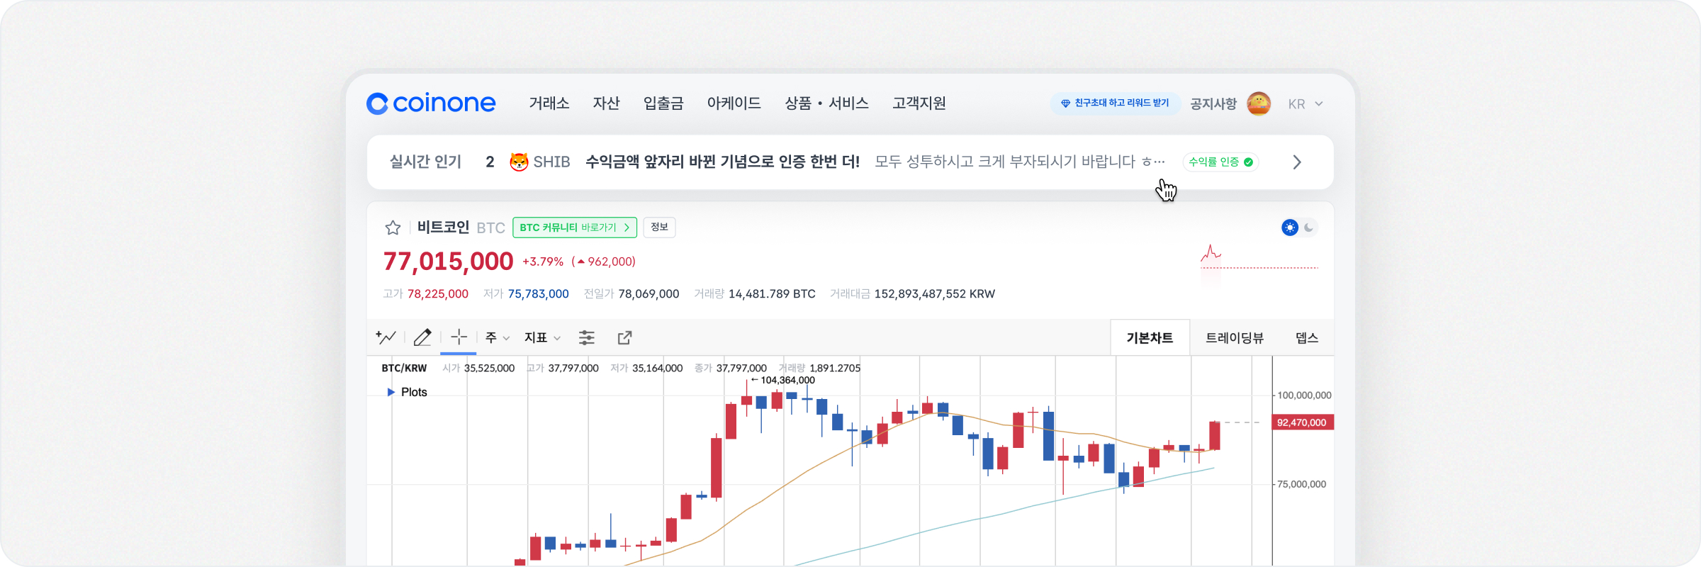
Task: Toggle the Bitcoin favorite star
Action: tap(393, 228)
